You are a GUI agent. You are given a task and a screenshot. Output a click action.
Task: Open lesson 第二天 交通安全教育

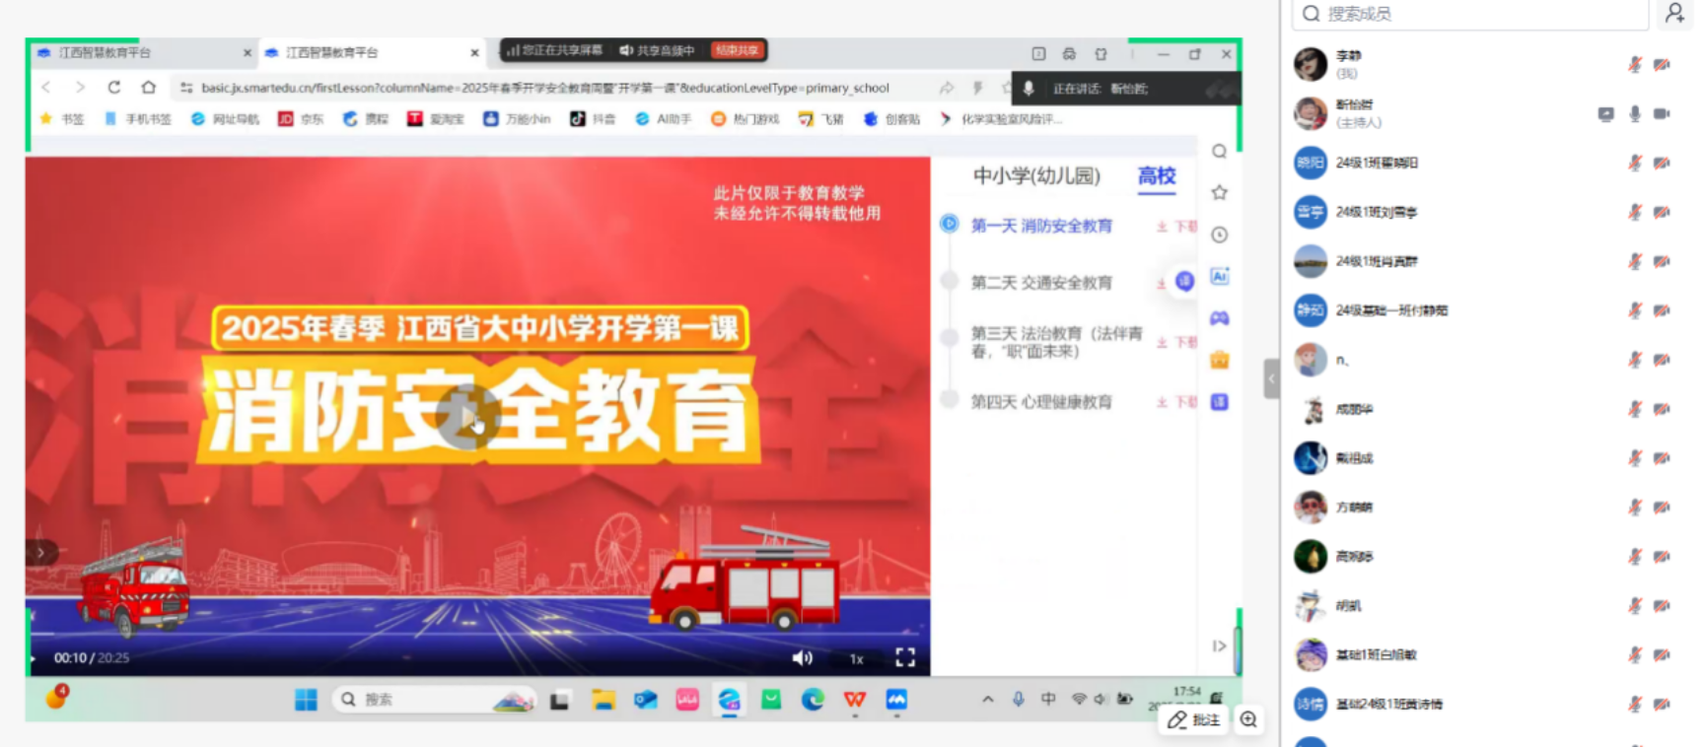[1041, 283]
